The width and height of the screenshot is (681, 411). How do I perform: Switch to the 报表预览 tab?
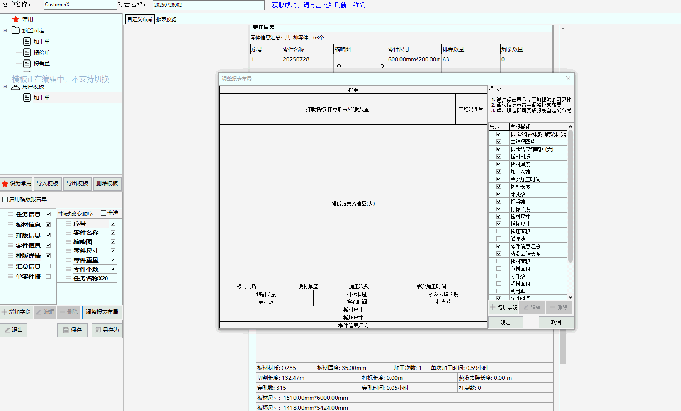(x=166, y=19)
